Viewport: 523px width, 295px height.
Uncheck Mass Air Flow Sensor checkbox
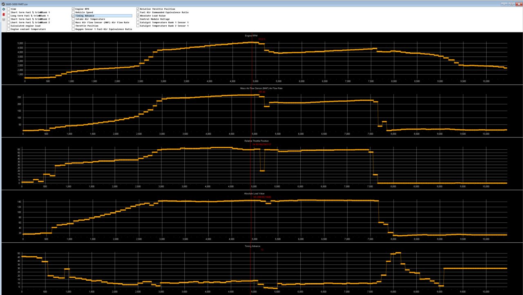[x=73, y=22]
